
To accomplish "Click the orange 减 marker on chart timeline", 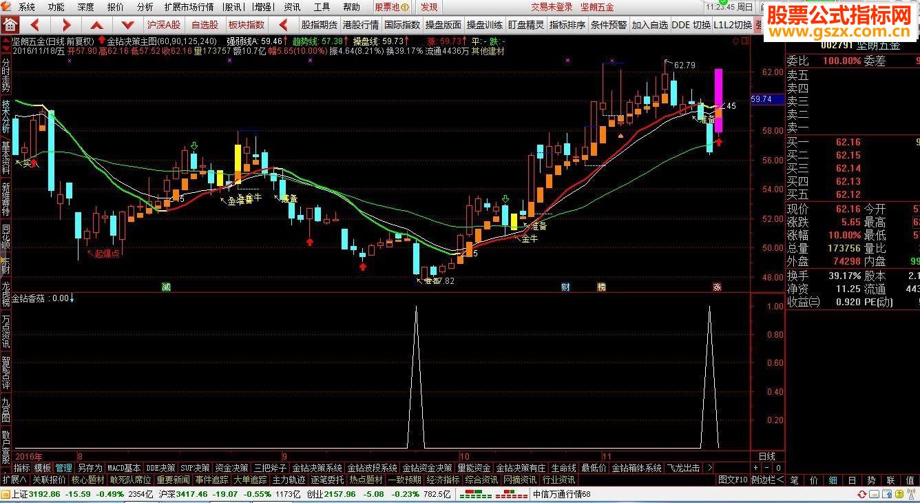I will (x=166, y=287).
